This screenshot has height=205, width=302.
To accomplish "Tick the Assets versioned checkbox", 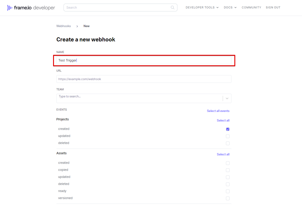I will [x=228, y=199].
